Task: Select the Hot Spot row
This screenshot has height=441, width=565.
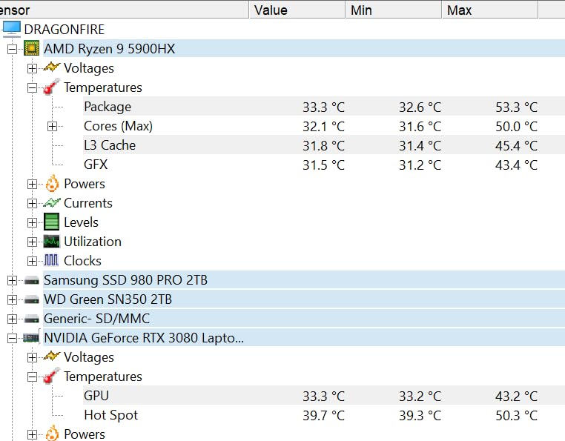Action: click(323, 415)
